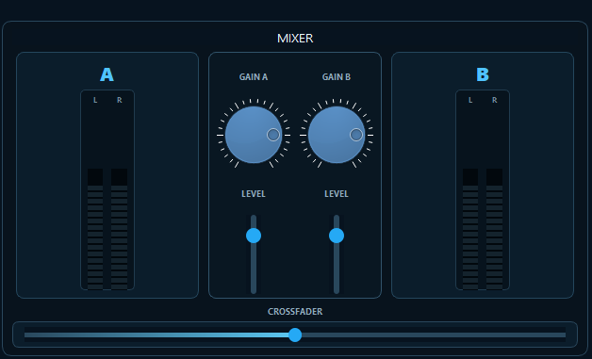Click the LEVEL label under GAIN A

(254, 194)
